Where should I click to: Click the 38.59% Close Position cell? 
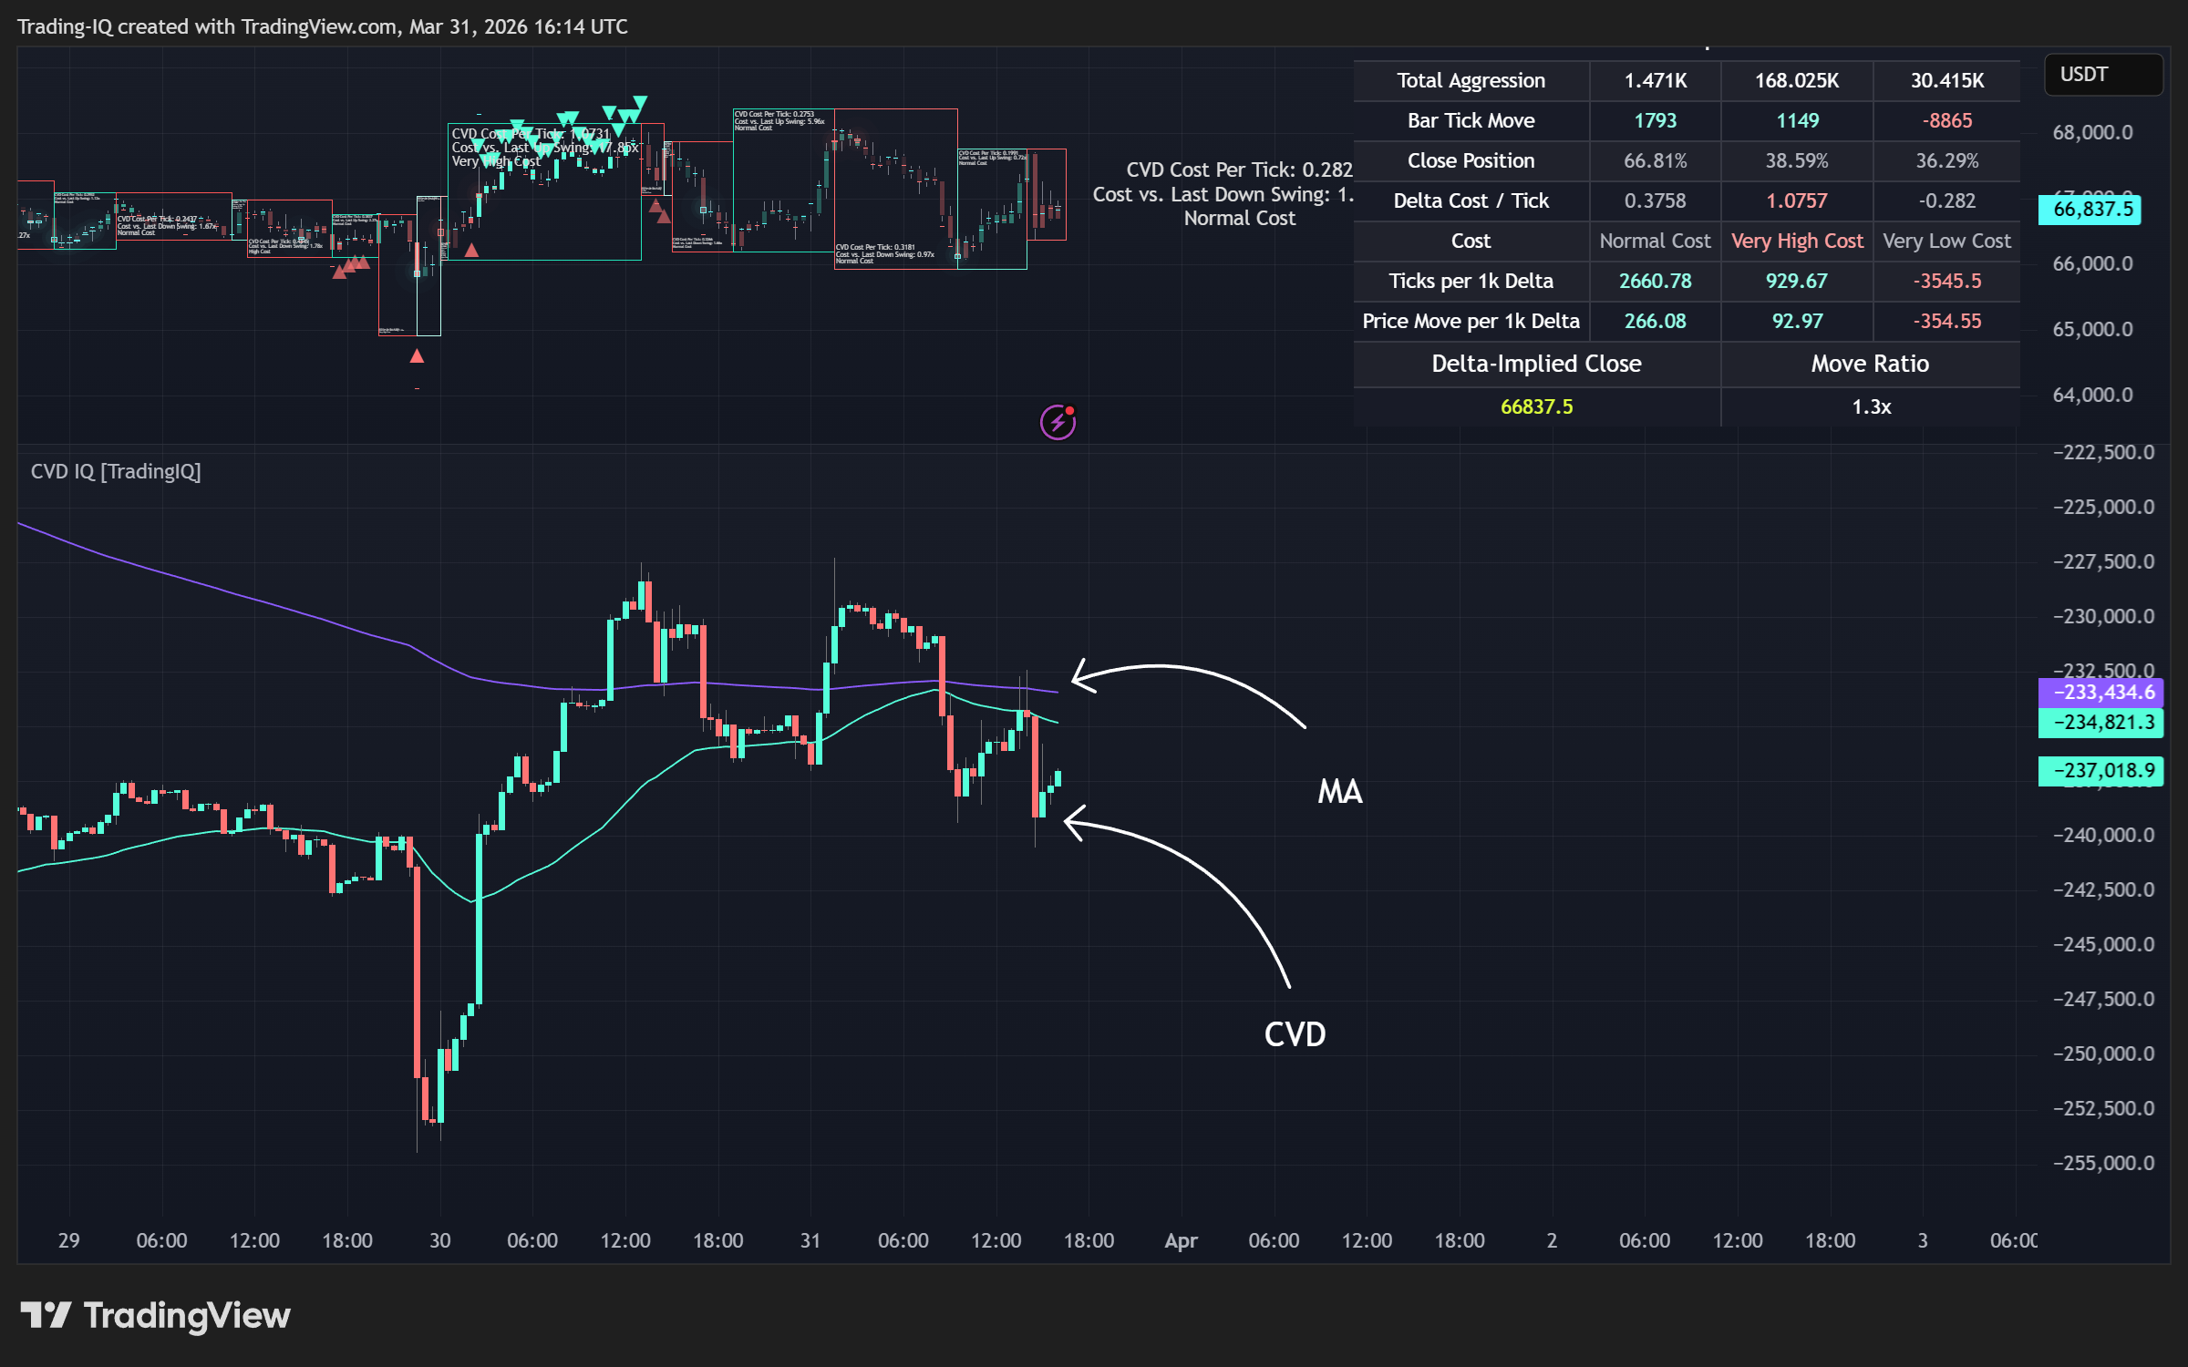click(x=1796, y=160)
